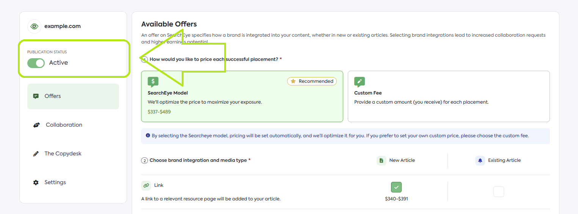Check the Link Existing Article checkbox
The height and width of the screenshot is (214, 578).
point(498,192)
